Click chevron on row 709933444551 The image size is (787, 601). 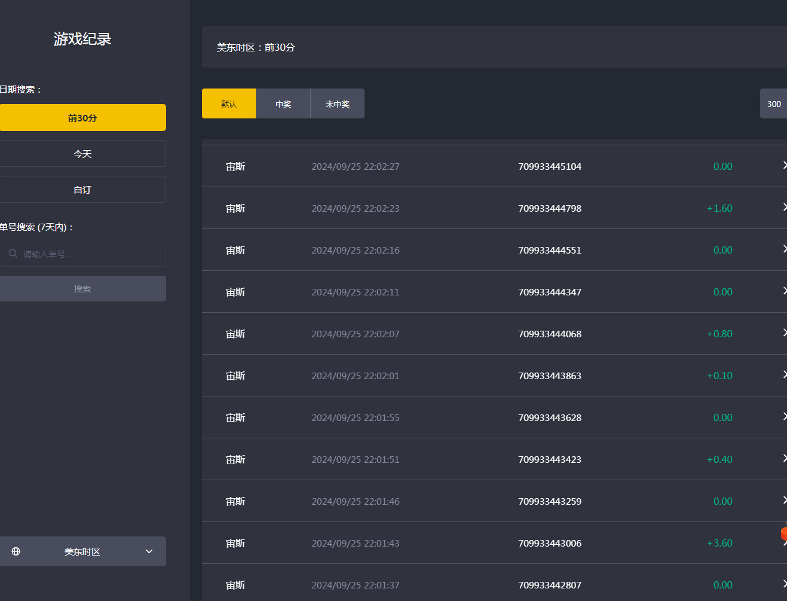(x=784, y=249)
